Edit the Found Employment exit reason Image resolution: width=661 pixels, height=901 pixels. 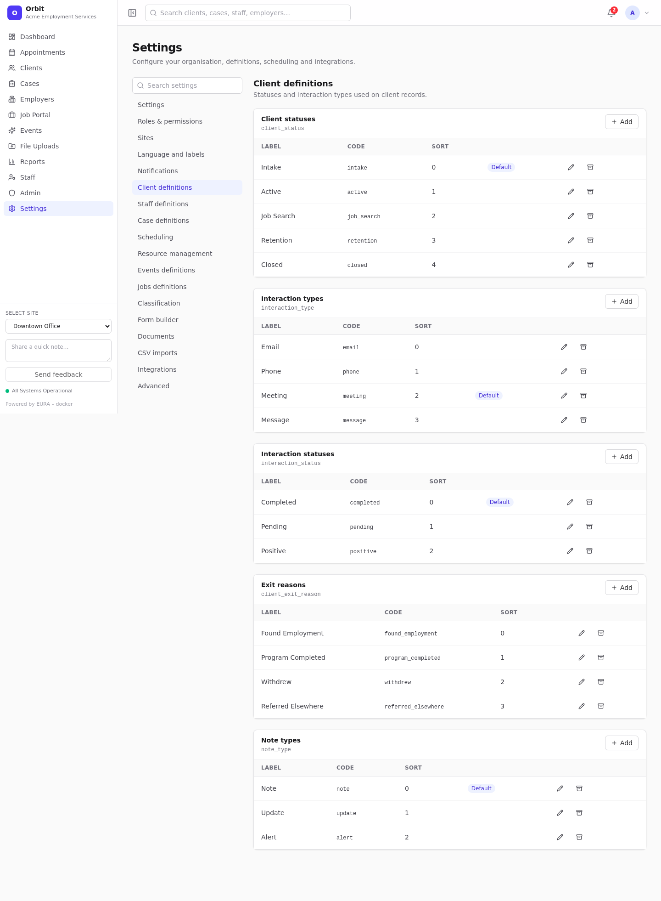point(582,633)
